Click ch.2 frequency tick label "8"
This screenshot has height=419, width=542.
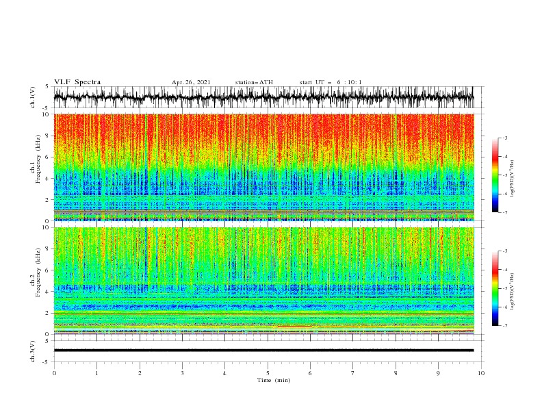pos(48,249)
